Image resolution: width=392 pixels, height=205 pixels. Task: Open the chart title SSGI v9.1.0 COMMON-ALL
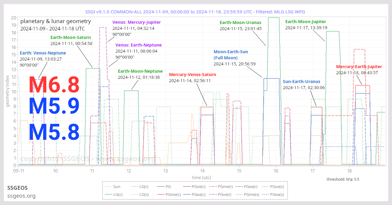[196, 12]
